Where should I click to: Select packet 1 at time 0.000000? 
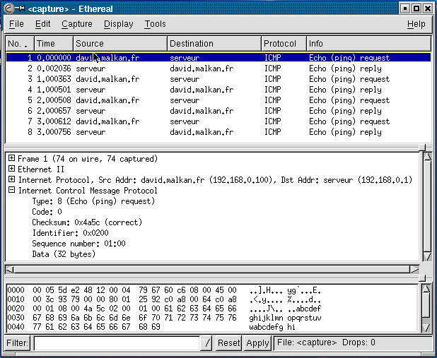tap(218, 58)
